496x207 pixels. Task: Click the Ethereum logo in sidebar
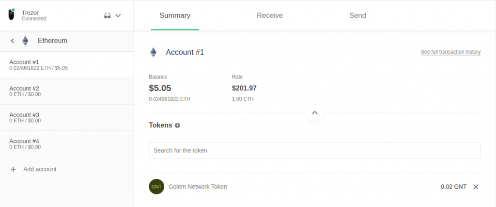[x=25, y=41]
